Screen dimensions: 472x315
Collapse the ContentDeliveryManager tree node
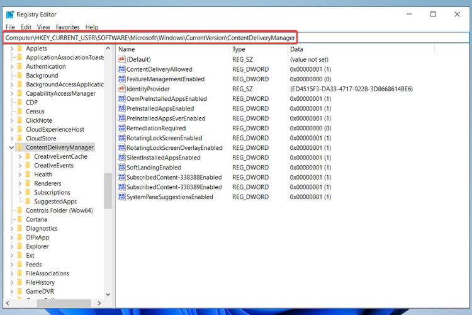tap(11, 147)
